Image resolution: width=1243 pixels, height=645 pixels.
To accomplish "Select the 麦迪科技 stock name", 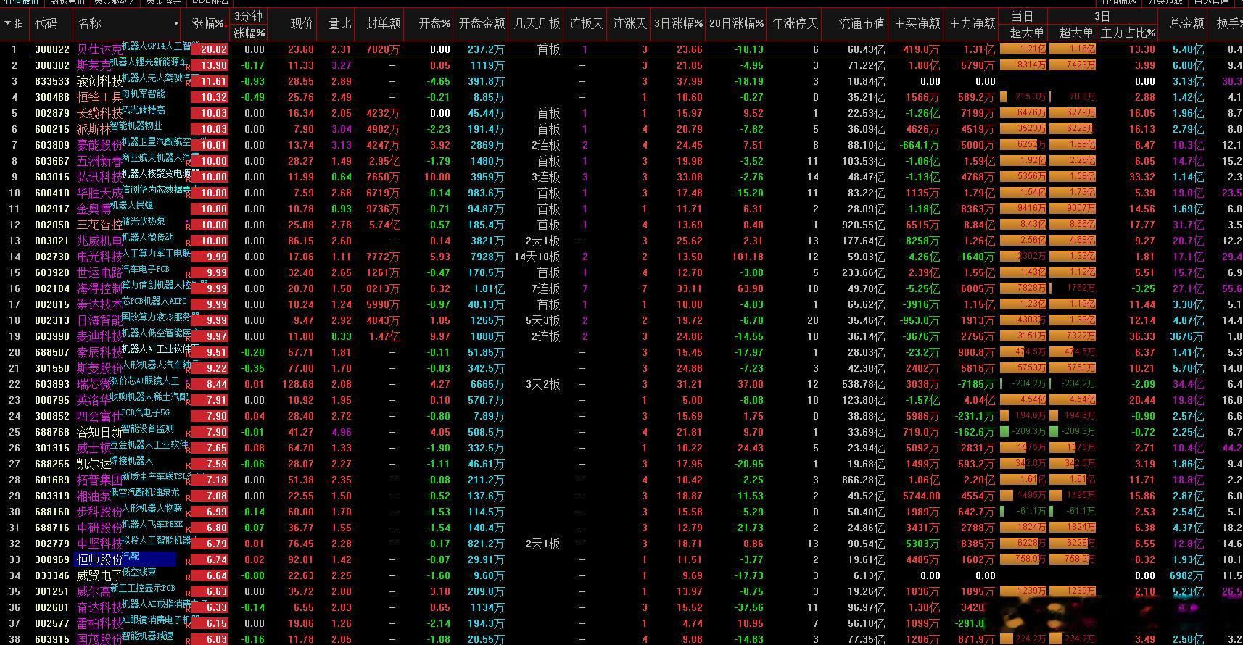I will pos(99,336).
